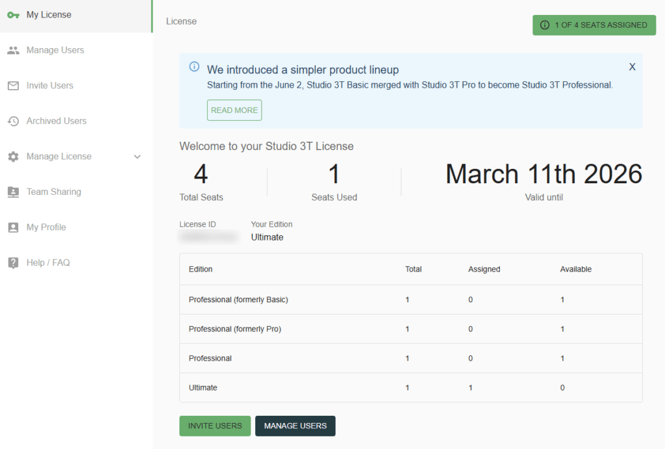Click the envelope icon for Invite Users
Image resolution: width=665 pixels, height=449 pixels.
tap(13, 86)
